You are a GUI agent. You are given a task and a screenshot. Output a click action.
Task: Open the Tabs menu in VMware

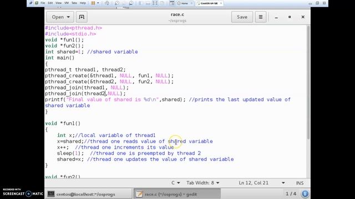point(74,3)
